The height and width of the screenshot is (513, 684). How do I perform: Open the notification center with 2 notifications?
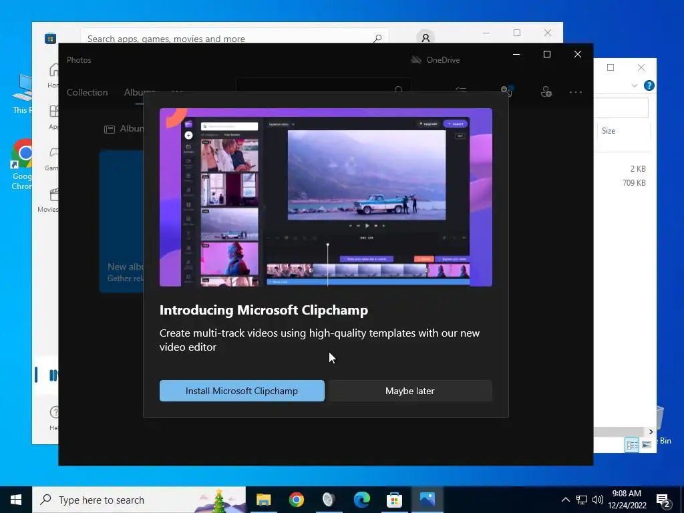click(663, 500)
